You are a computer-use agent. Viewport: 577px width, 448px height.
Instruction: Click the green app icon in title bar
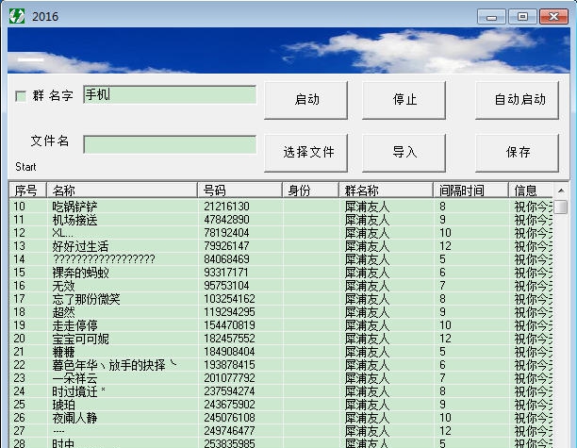(17, 17)
